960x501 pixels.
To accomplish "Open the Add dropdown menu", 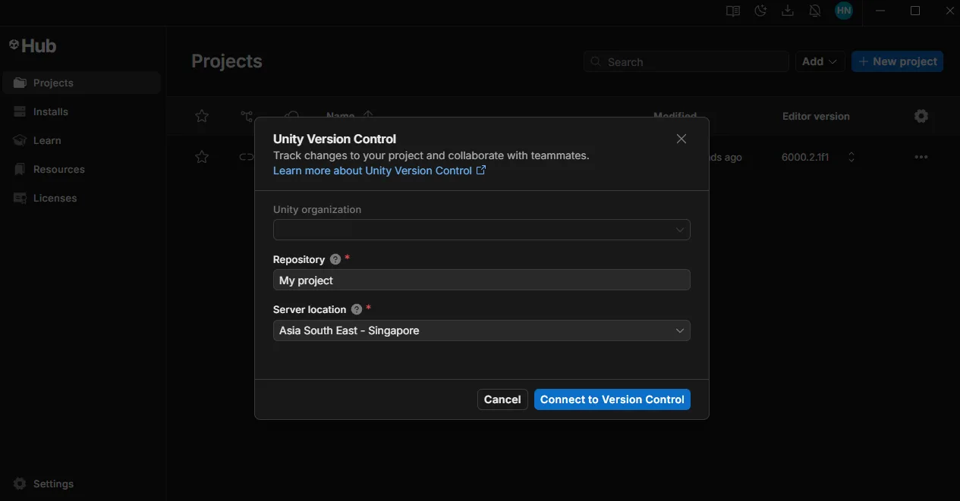I will [820, 61].
